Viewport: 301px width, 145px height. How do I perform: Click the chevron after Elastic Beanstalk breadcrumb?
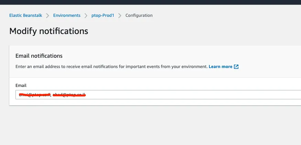tap(47, 15)
